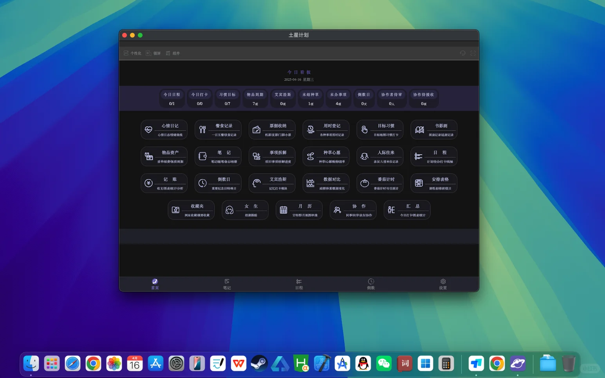This screenshot has width=605, height=378.
Task: Open 收藏夹 bookmark folder icon module
Action: (x=191, y=210)
